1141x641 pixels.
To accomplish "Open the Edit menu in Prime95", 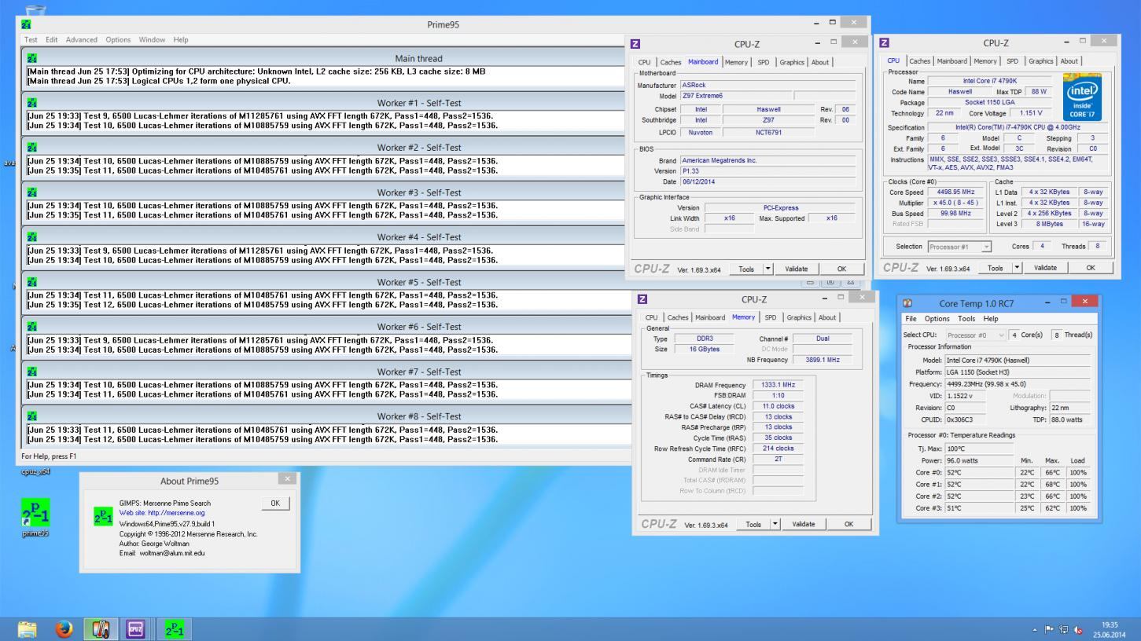I will [x=52, y=39].
